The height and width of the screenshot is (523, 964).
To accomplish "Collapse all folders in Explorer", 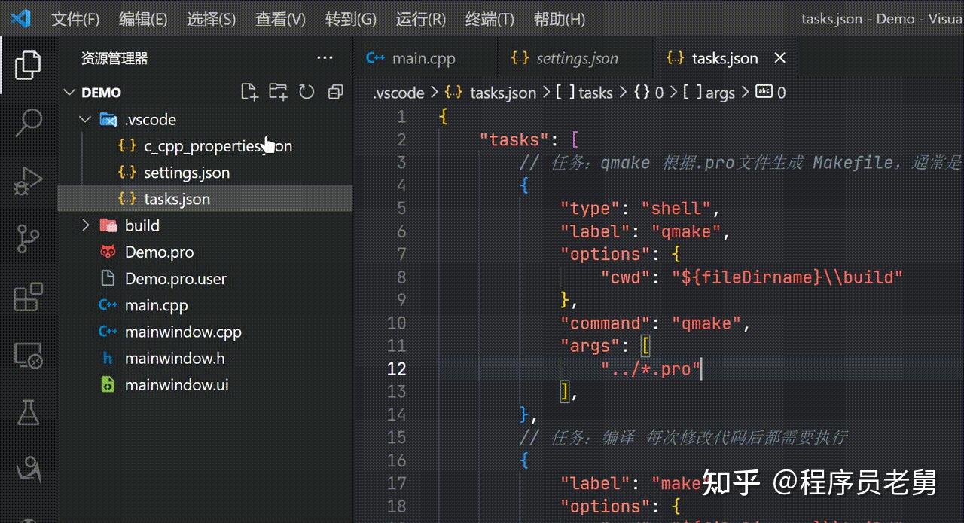I will click(335, 91).
